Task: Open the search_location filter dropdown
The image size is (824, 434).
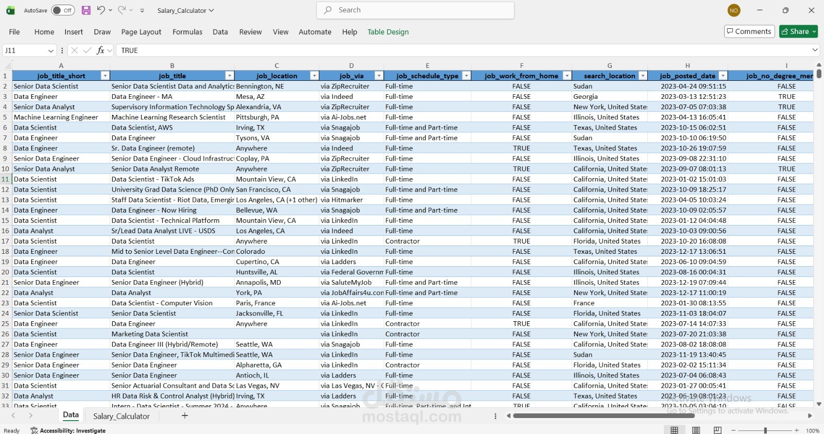Action: 643,76
